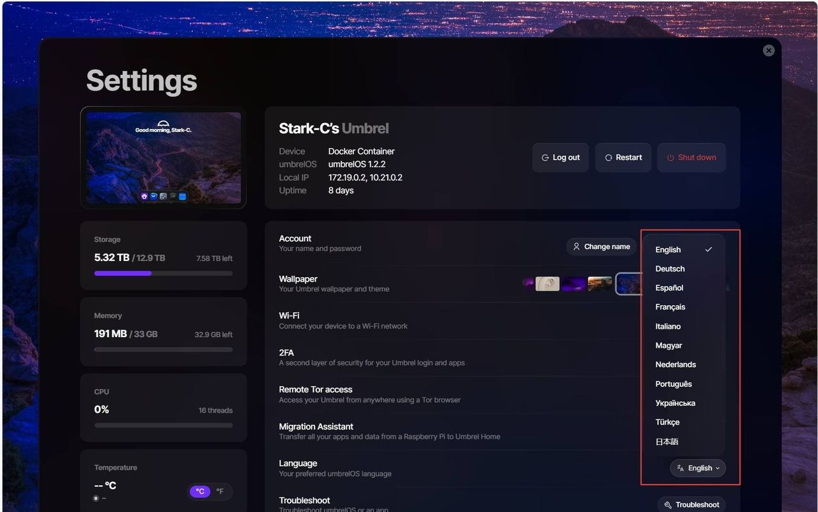The image size is (818, 512).
Task: Select the beige wallpaper thumbnail
Action: coord(548,283)
